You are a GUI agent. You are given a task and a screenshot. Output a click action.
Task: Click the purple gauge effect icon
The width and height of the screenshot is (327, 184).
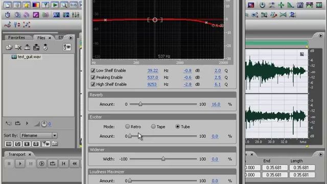pos(36,15)
